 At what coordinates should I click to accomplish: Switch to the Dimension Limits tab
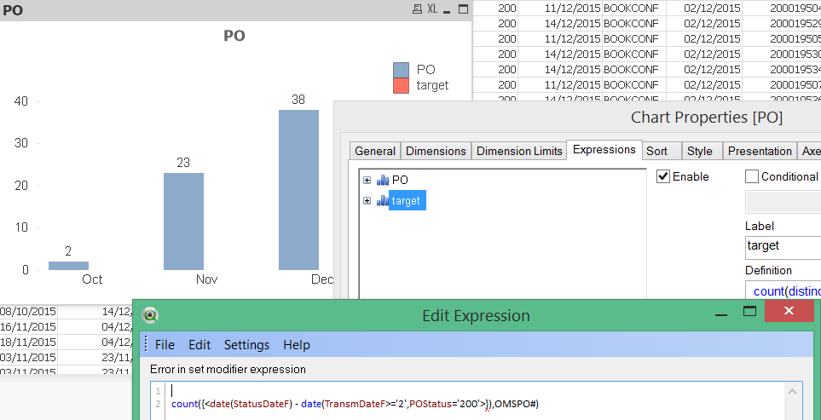(519, 151)
